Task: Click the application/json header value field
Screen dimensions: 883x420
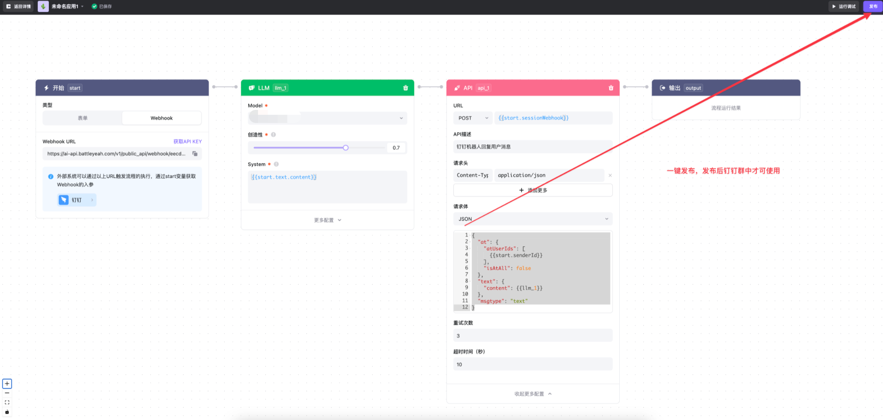Action: coord(549,175)
